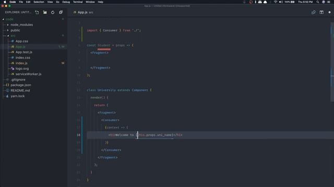Open yarn.lock in the file tree
Screen dimensions: 334x187
pyautogui.click(x=17, y=96)
